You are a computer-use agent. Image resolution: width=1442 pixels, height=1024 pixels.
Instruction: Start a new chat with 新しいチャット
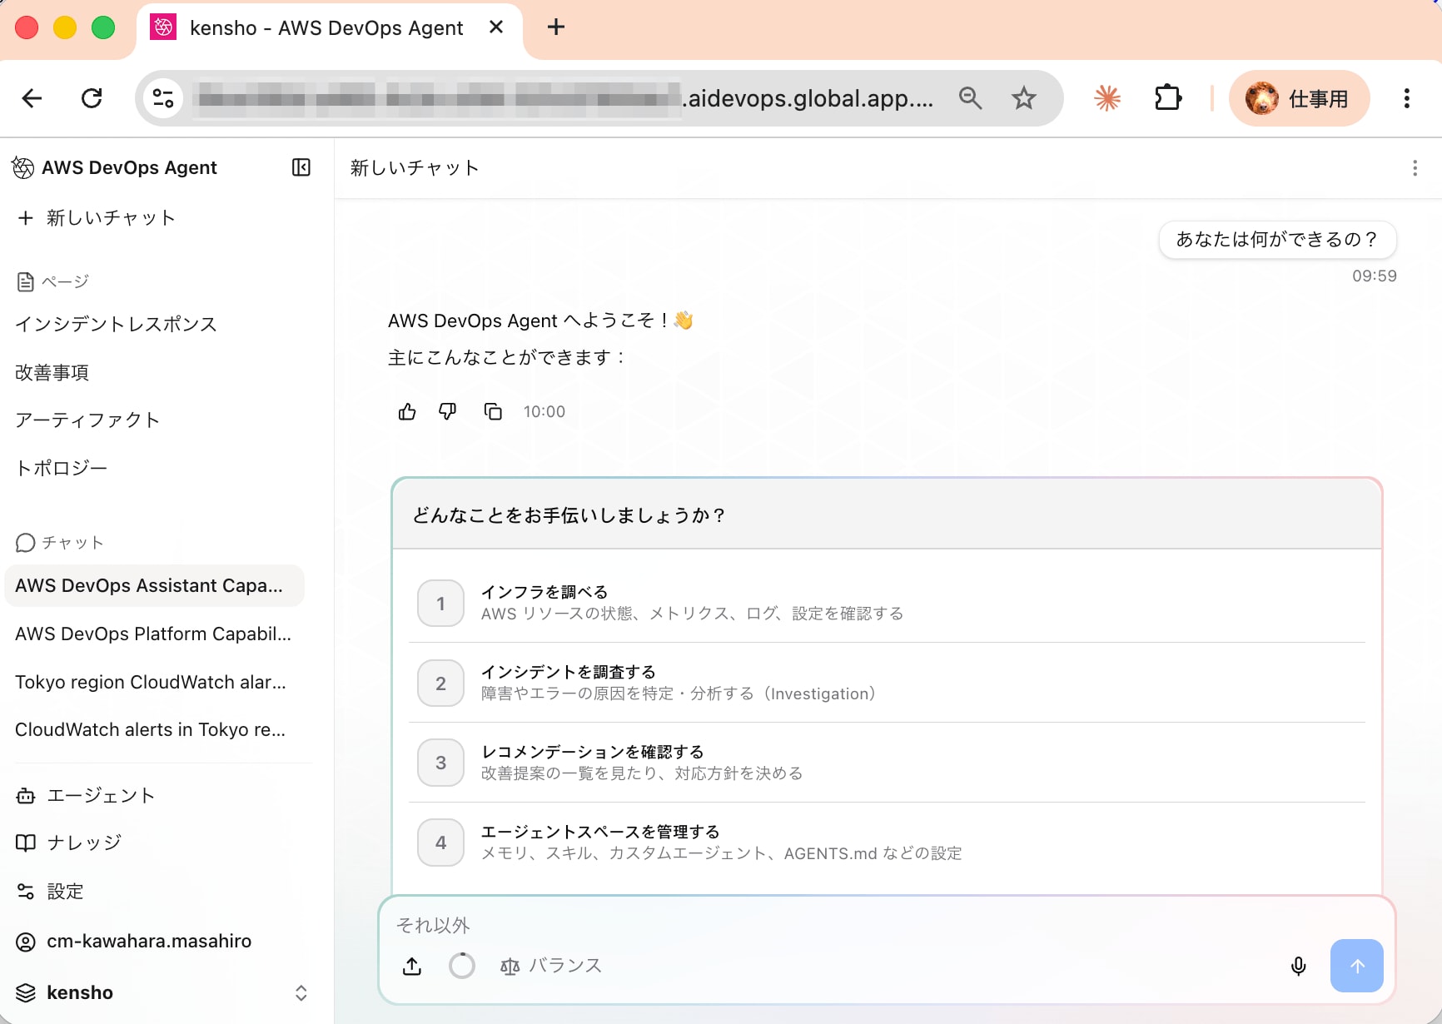(x=97, y=218)
